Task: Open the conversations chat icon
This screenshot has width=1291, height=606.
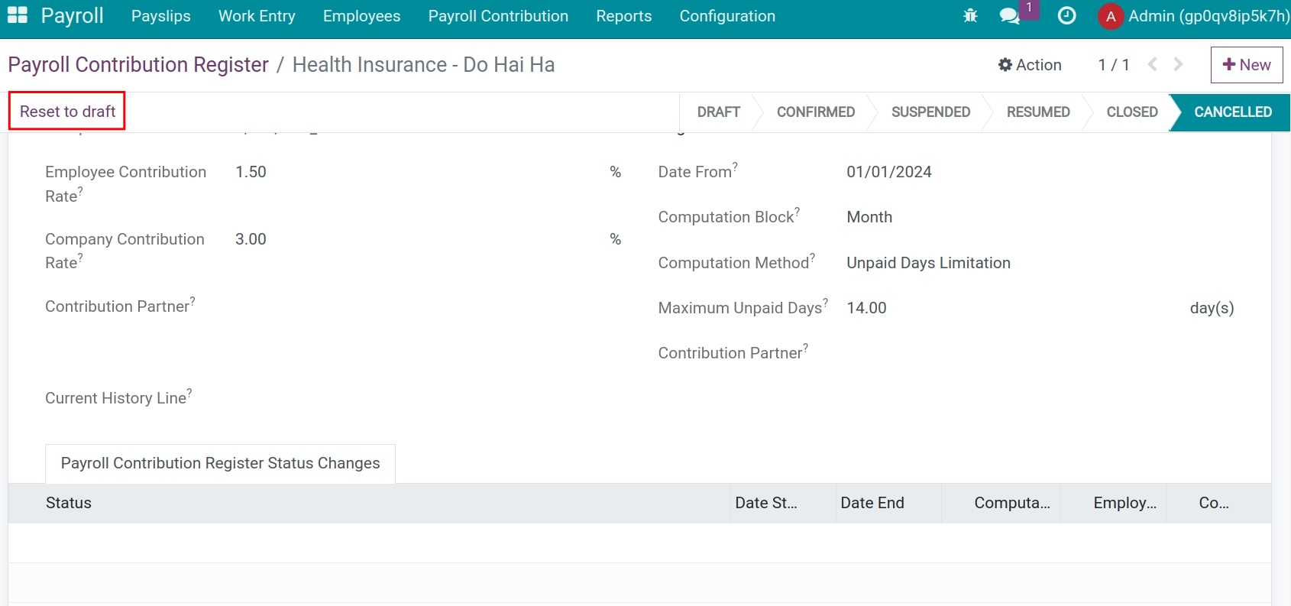Action: pos(1010,16)
